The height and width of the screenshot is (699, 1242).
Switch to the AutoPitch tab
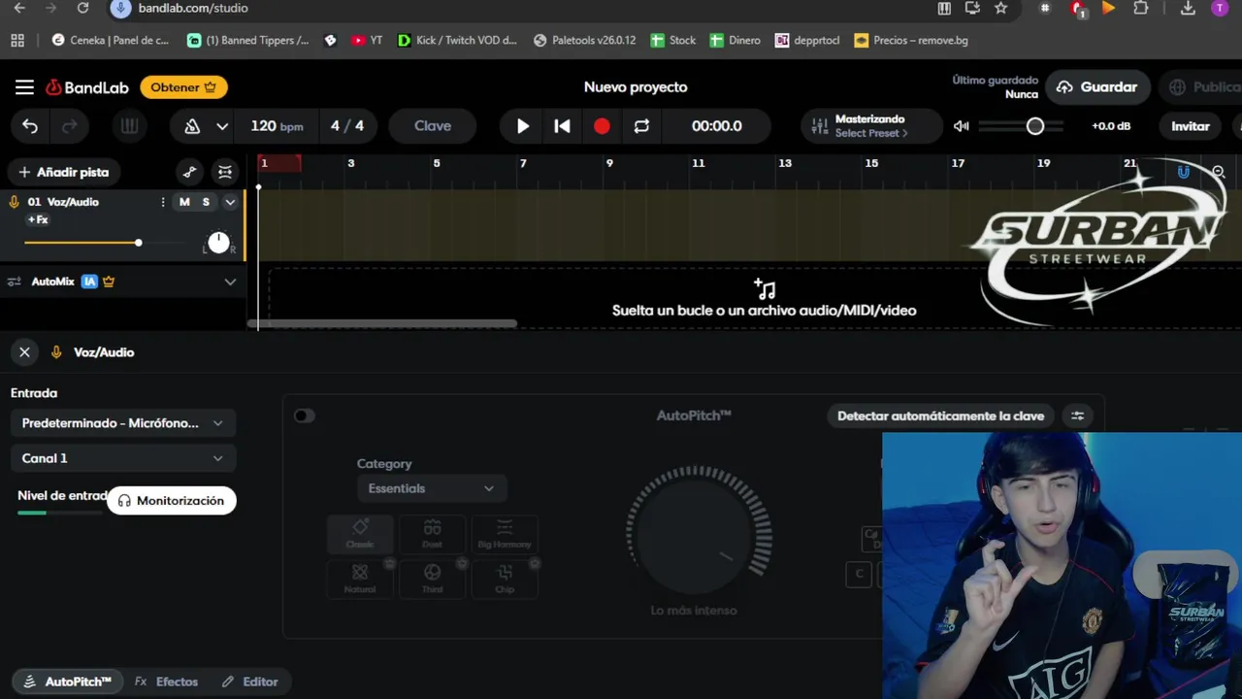[68, 682]
